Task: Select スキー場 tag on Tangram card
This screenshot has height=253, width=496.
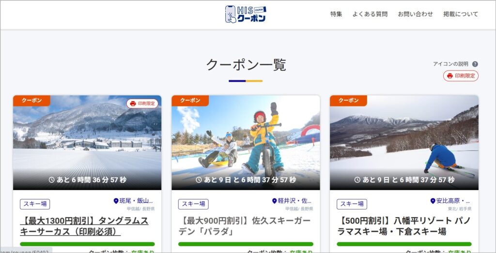Action: 35,204
